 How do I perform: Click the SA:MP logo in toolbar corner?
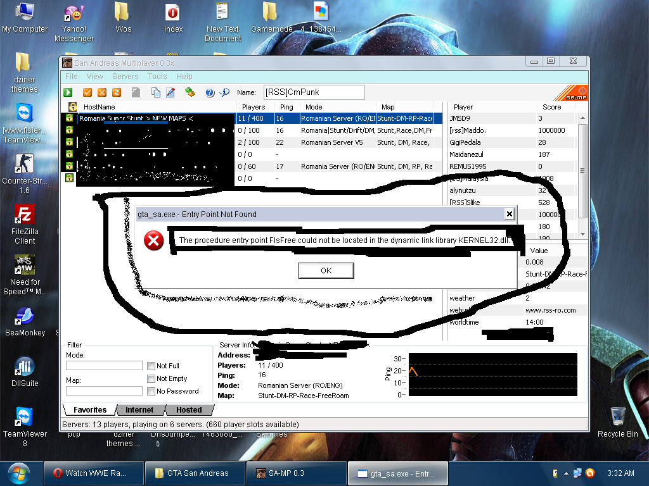(571, 94)
